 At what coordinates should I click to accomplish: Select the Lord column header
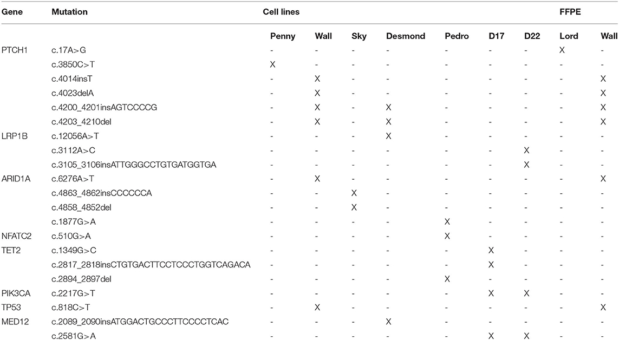point(569,36)
